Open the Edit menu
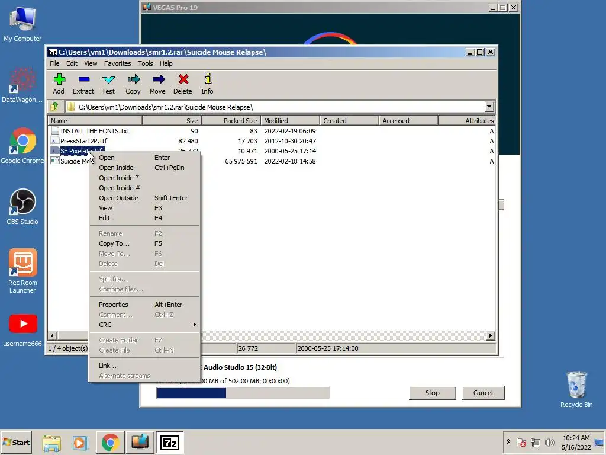606x455 pixels. [72, 63]
